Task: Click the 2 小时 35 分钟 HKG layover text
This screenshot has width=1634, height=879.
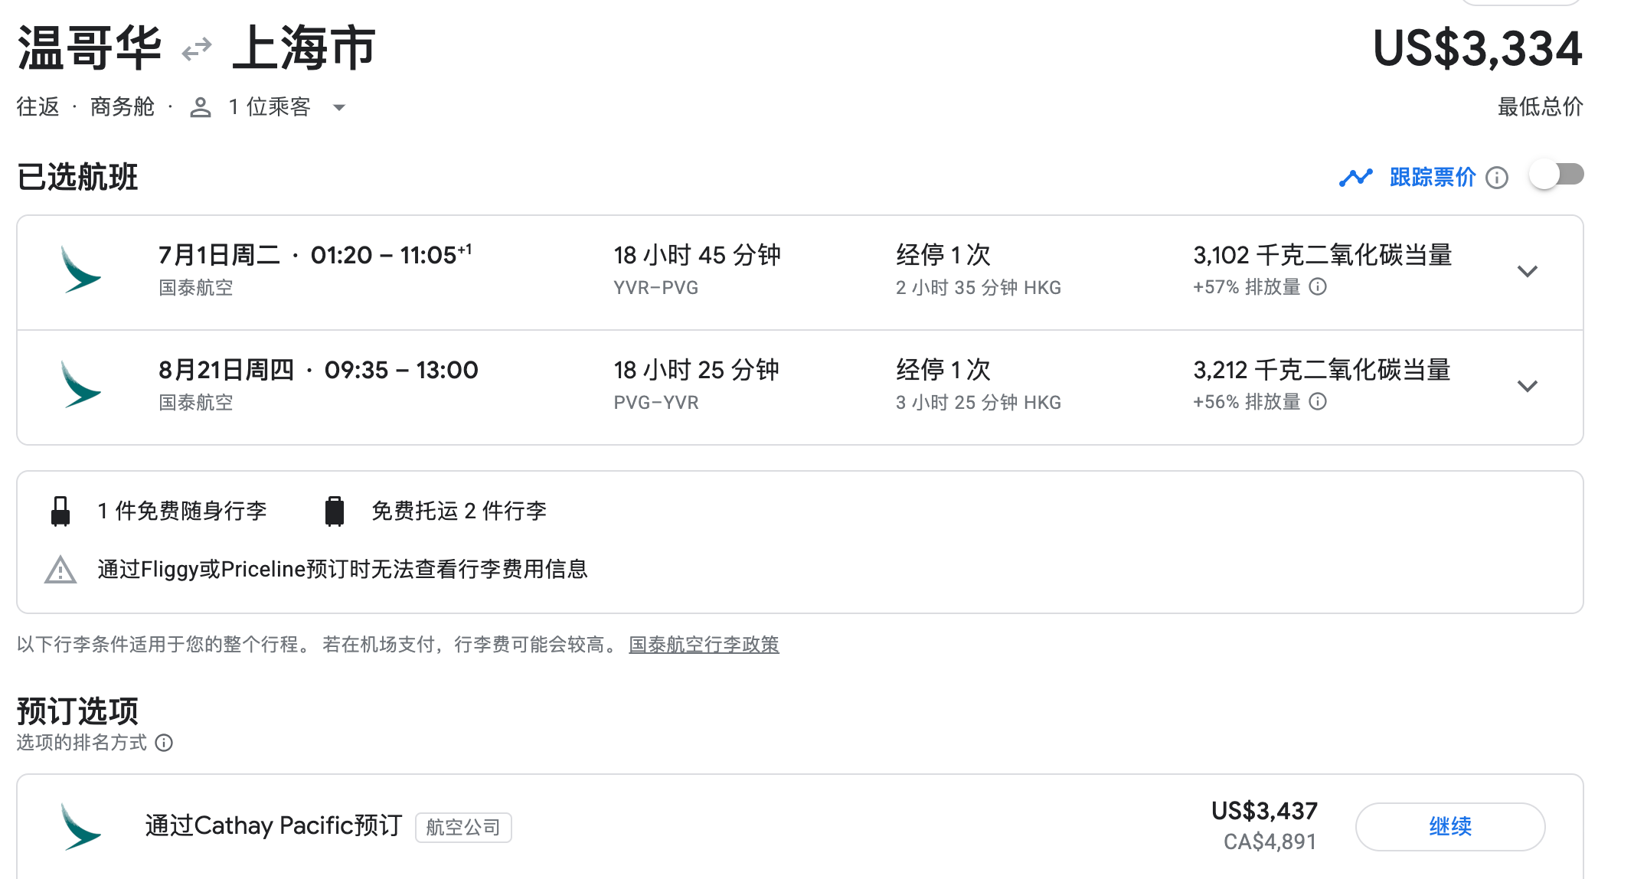Action: click(x=979, y=288)
